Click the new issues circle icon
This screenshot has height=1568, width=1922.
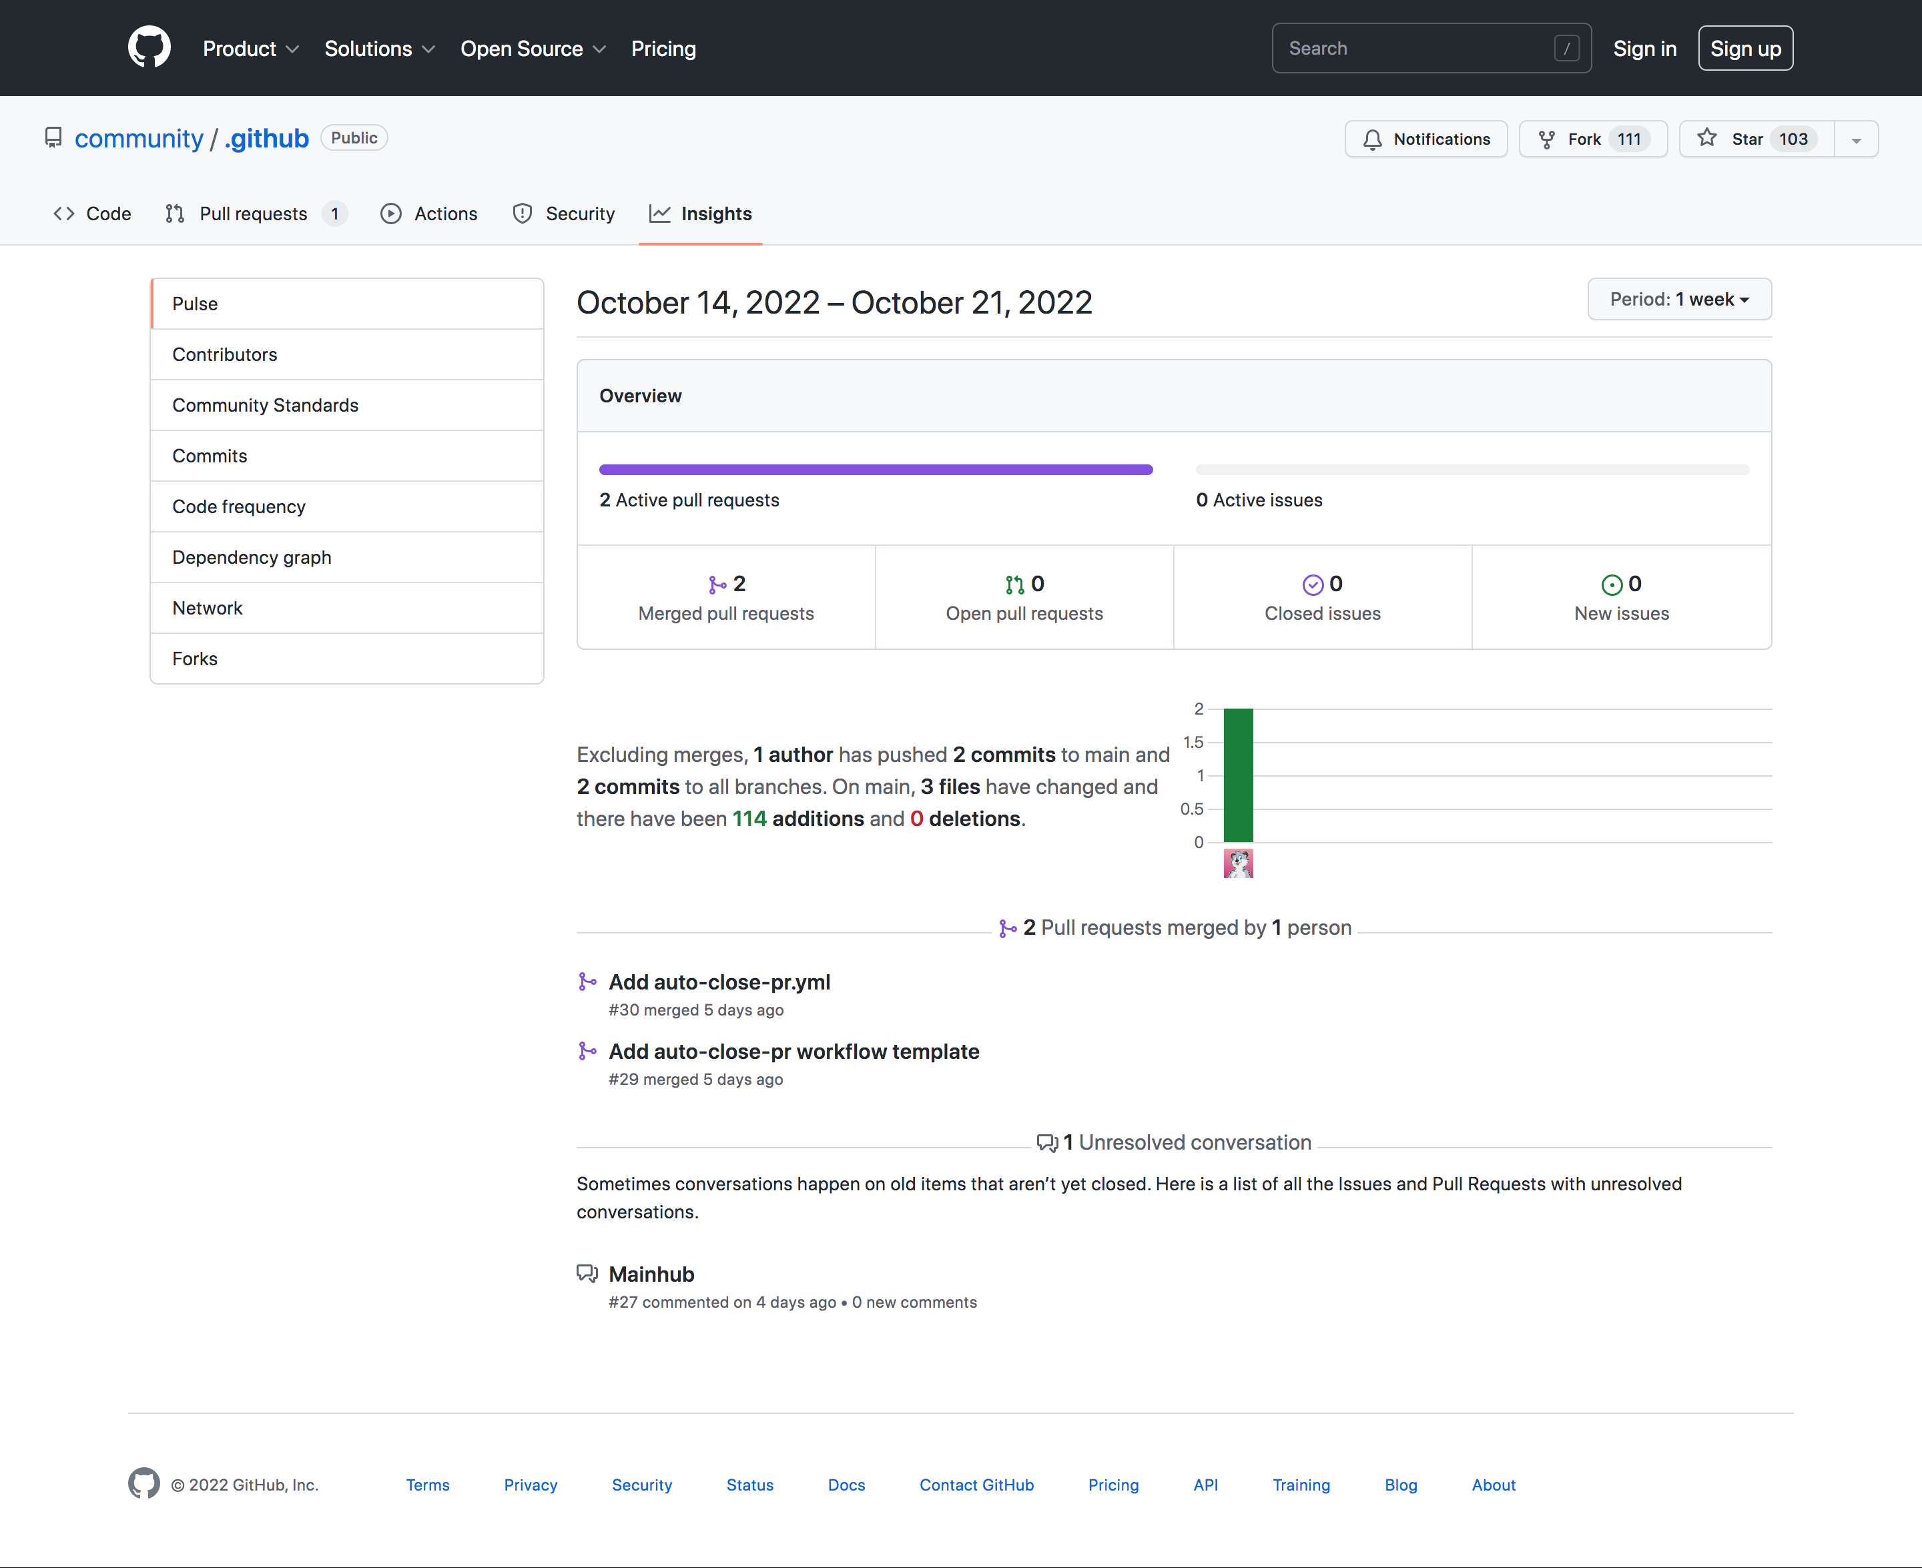click(x=1612, y=585)
